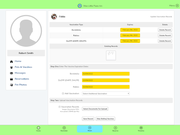Click the paw icon for Pets & Vaccines

tap(11, 67)
